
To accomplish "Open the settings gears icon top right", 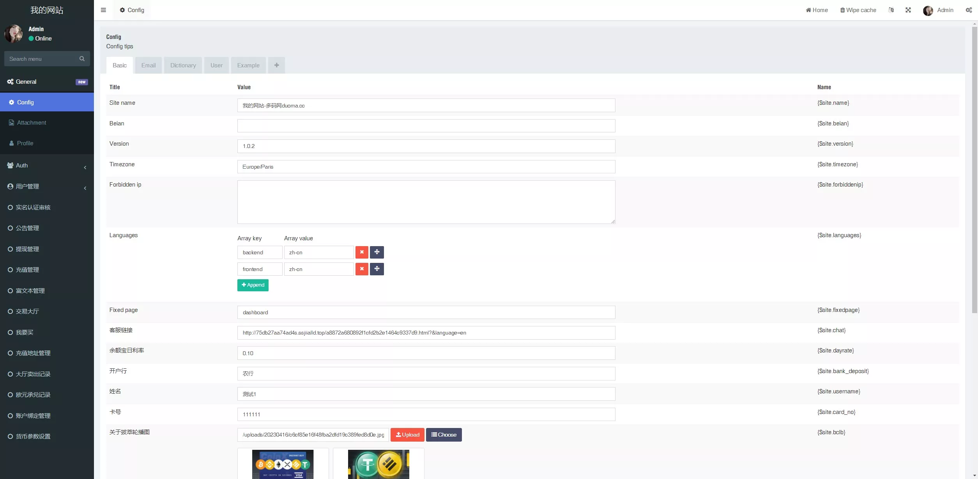I will click(x=969, y=10).
